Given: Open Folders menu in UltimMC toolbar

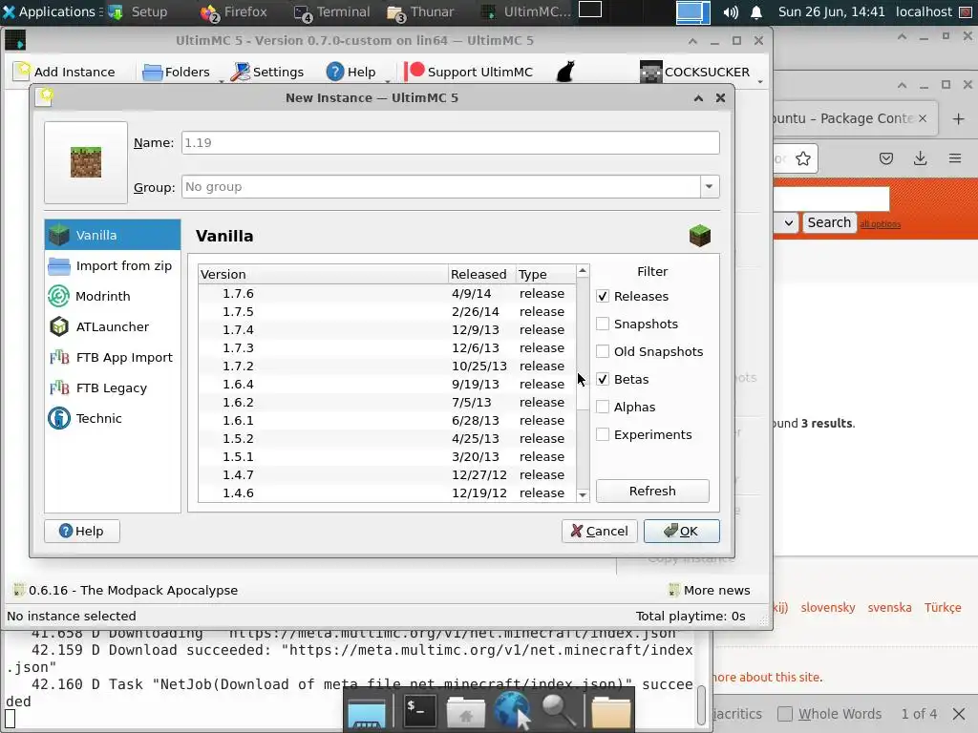Looking at the screenshot, I should tap(177, 72).
